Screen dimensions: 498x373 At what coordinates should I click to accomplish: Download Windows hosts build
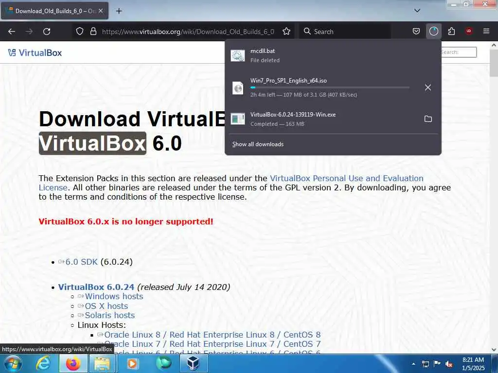114,296
